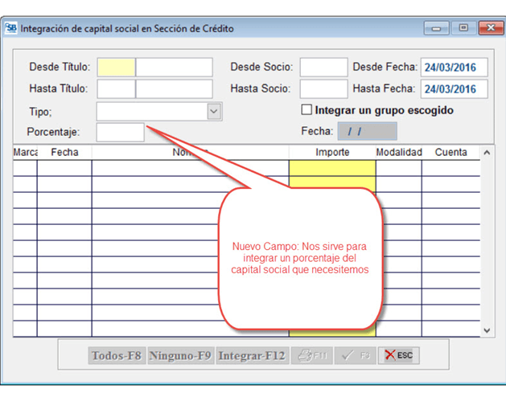Image resolution: width=506 pixels, height=401 pixels.
Task: Open the Tipo dropdown list
Action: click(214, 111)
